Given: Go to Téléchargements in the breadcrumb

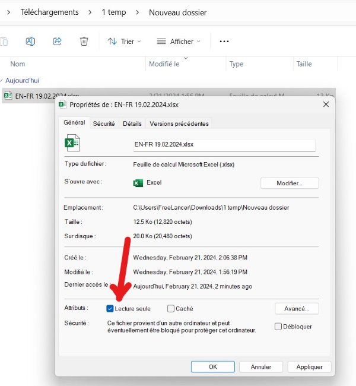Looking at the screenshot, I should [49, 12].
